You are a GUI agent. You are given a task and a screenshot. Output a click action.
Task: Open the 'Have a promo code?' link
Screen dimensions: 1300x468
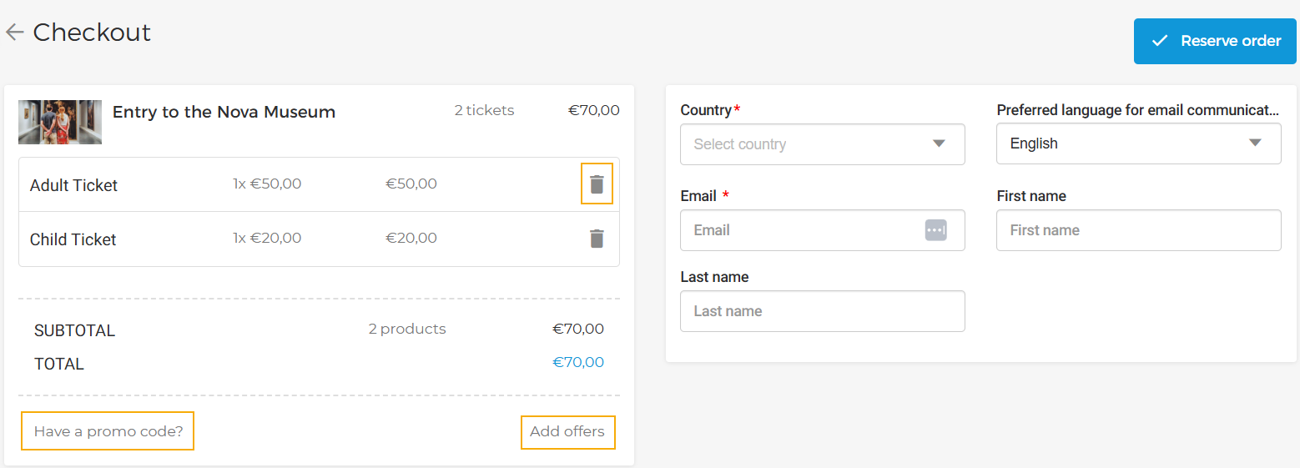point(108,431)
